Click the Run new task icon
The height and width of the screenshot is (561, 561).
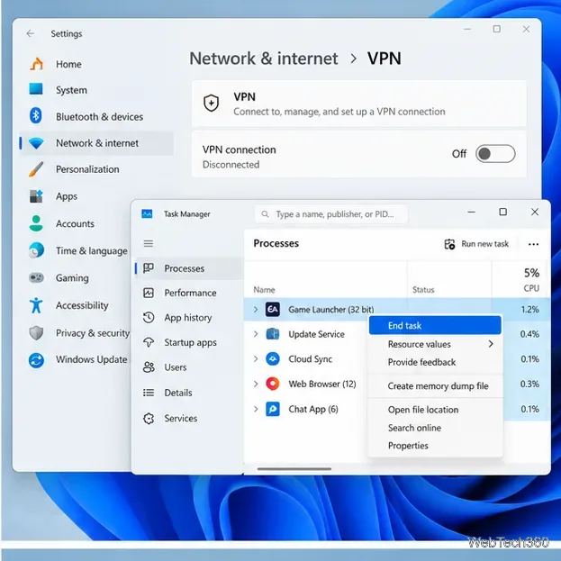pos(449,244)
